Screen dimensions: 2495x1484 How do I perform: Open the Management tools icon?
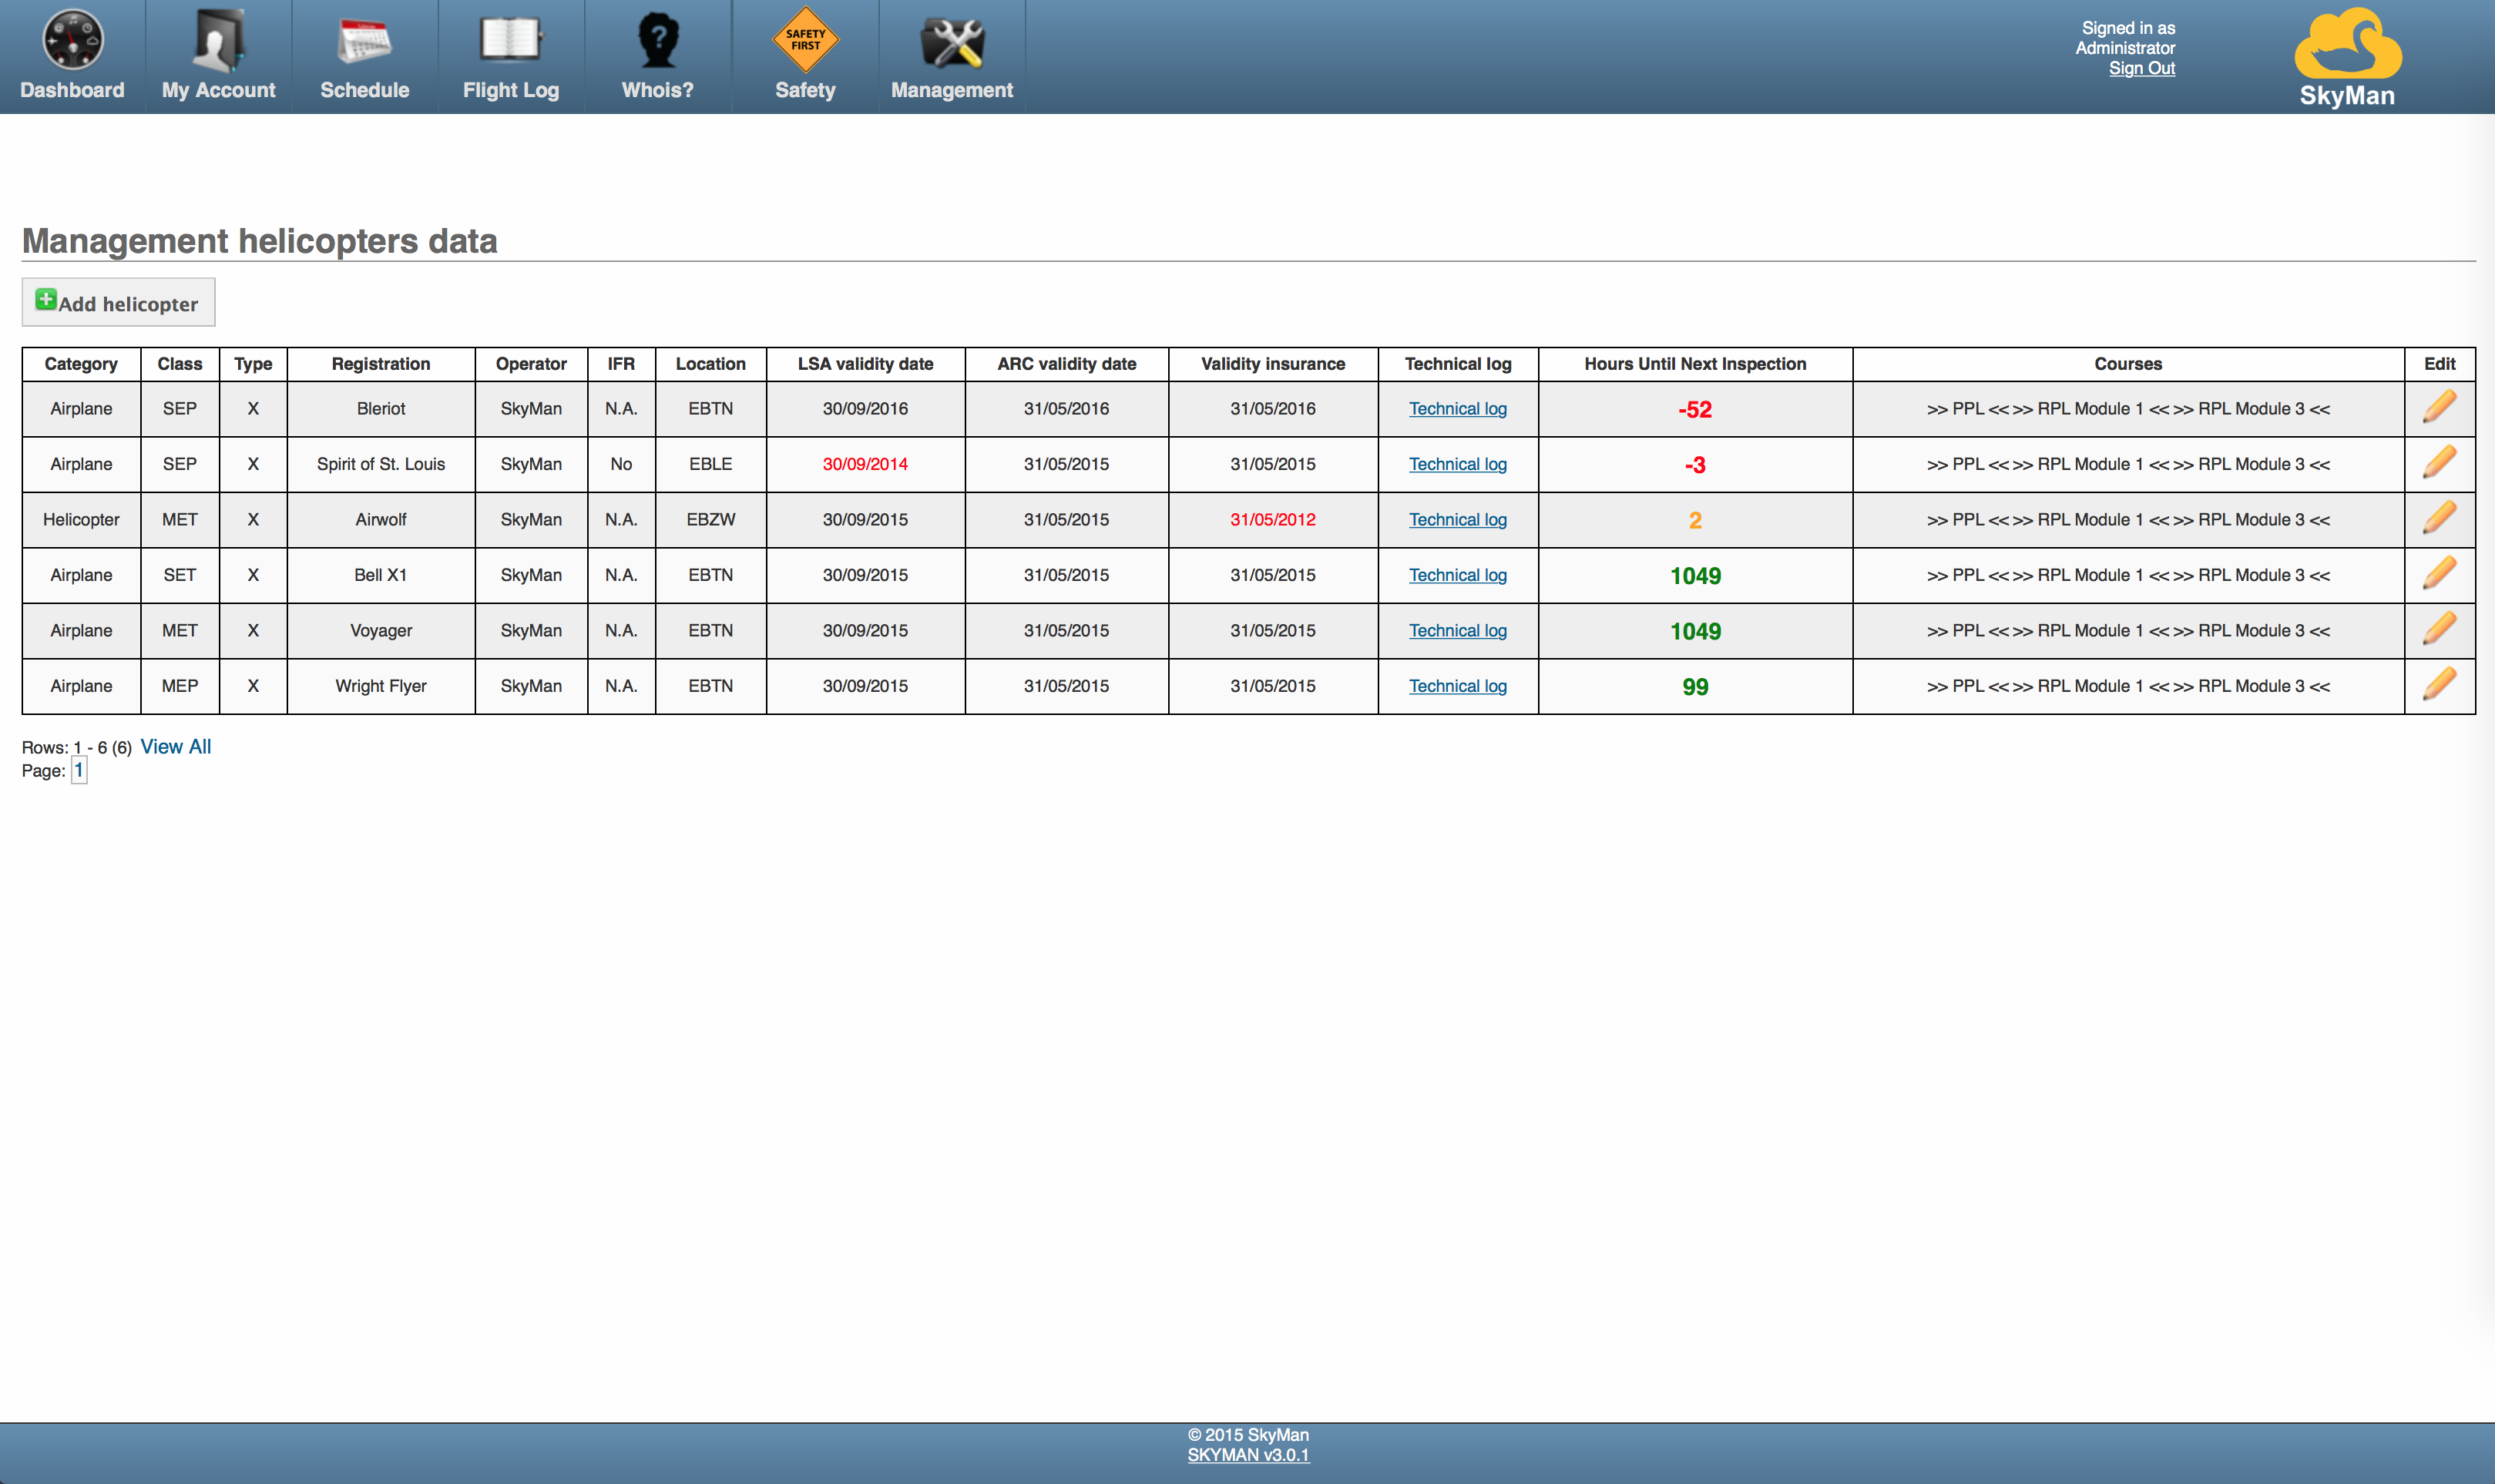pos(952,42)
